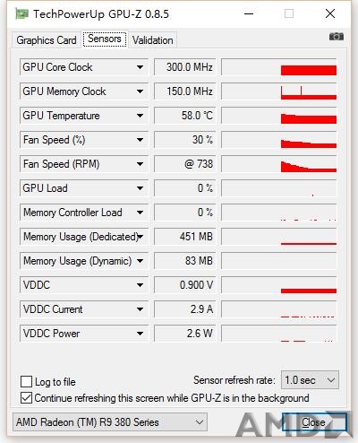Image resolution: width=358 pixels, height=443 pixels.
Task: Enable the Log to file checkbox
Action: click(26, 382)
